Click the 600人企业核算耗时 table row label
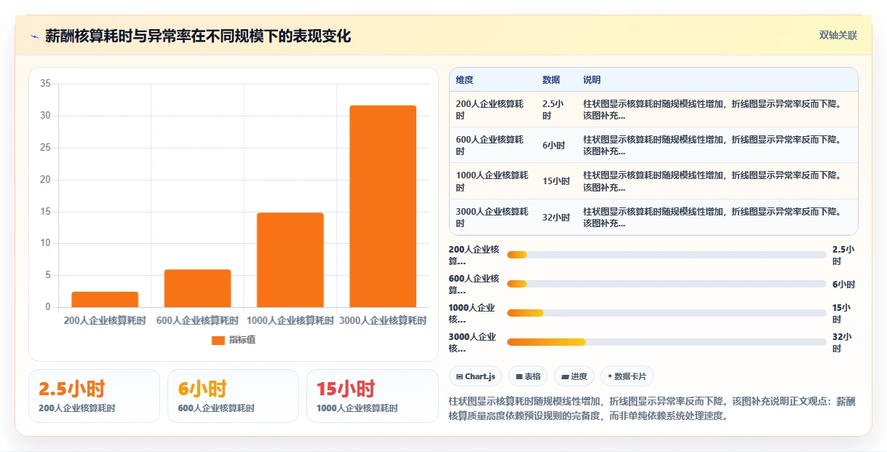 coord(490,145)
